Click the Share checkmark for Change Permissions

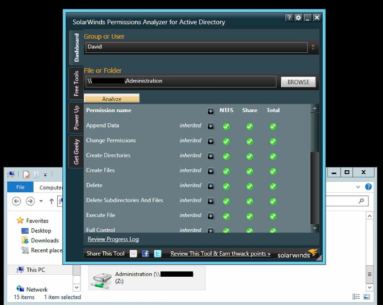click(x=249, y=141)
